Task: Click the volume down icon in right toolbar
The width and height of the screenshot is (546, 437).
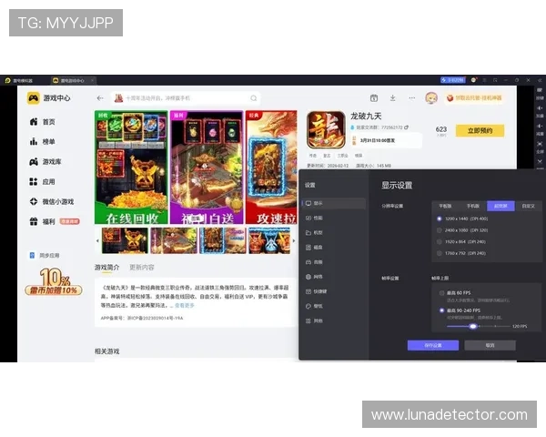Action: tap(540, 127)
